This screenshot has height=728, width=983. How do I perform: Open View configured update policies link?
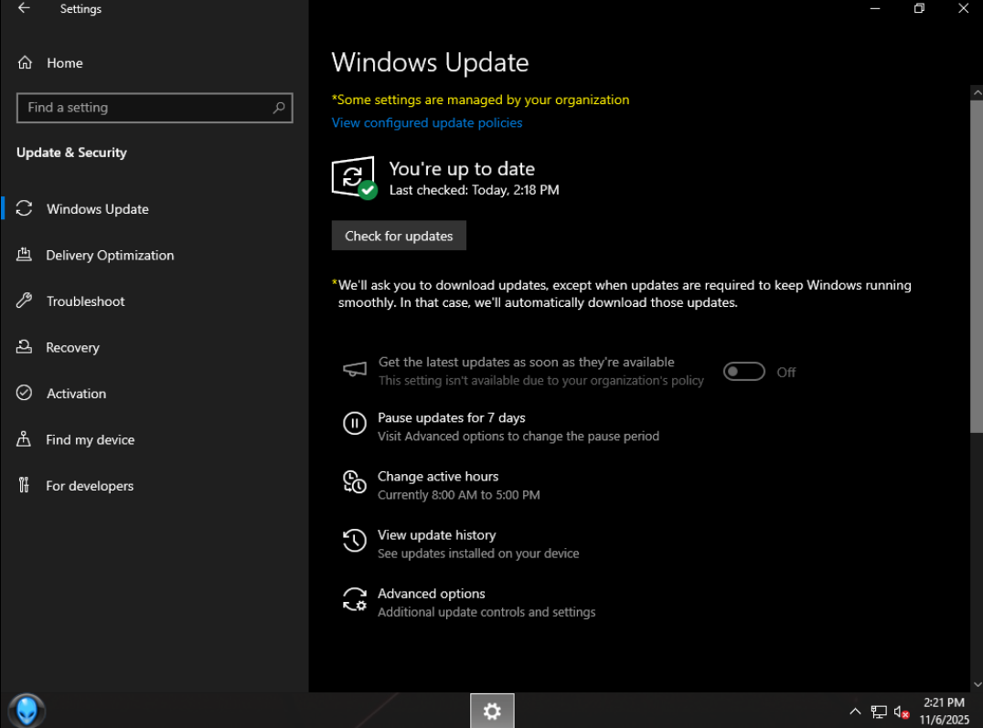[427, 122]
